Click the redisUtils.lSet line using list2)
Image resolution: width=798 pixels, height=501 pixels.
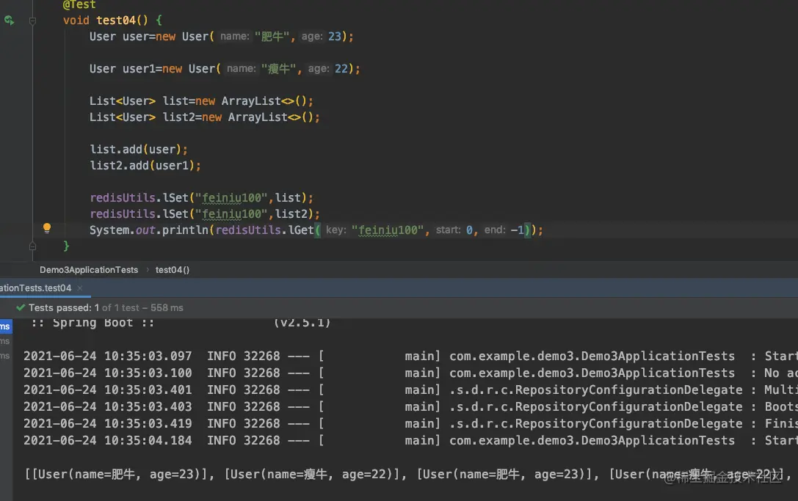pyautogui.click(x=205, y=213)
